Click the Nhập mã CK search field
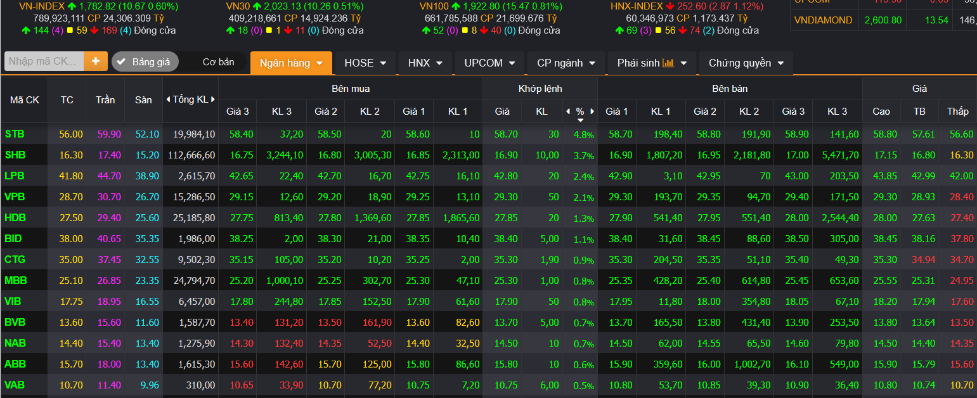The height and width of the screenshot is (398, 977). point(43,61)
